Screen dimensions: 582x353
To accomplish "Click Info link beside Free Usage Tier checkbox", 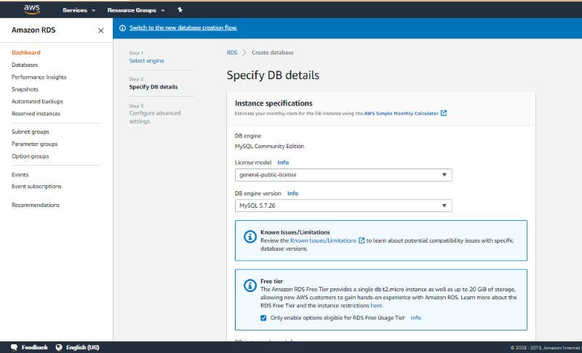I will click(415, 318).
